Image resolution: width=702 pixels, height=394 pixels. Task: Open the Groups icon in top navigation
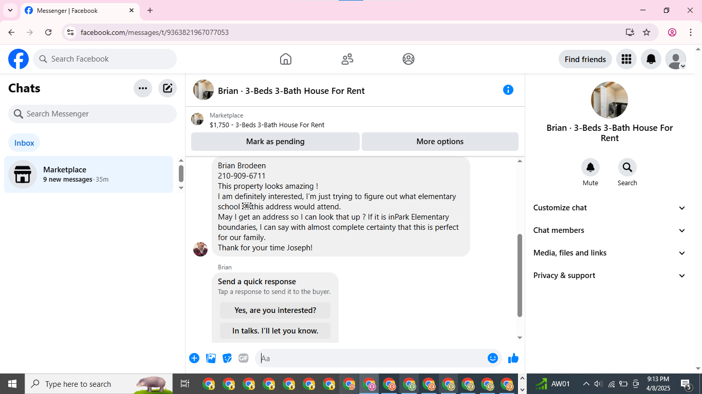409,59
